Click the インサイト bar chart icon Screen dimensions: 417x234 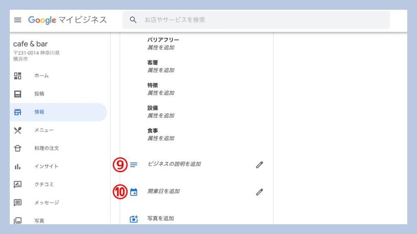click(x=18, y=167)
